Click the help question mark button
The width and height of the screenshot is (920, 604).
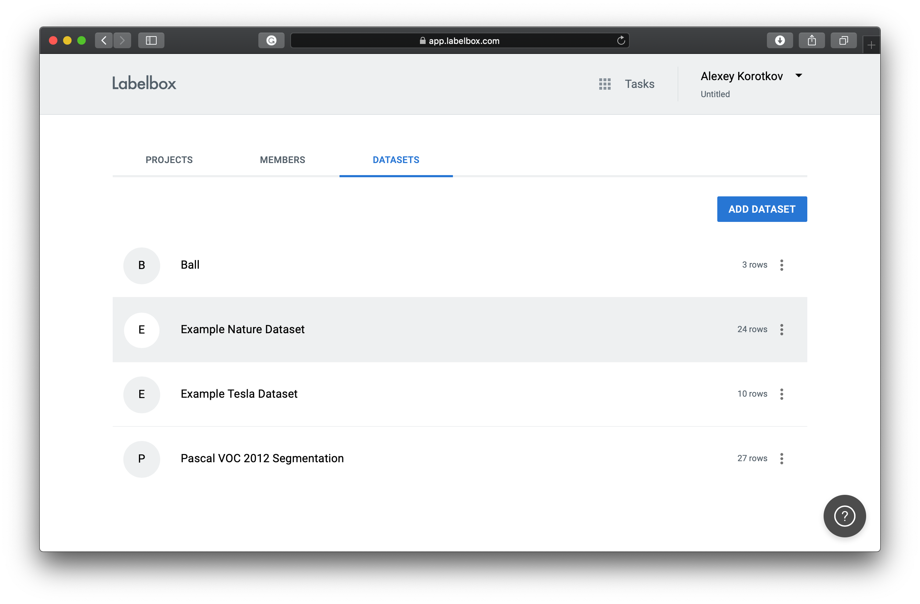(x=844, y=516)
